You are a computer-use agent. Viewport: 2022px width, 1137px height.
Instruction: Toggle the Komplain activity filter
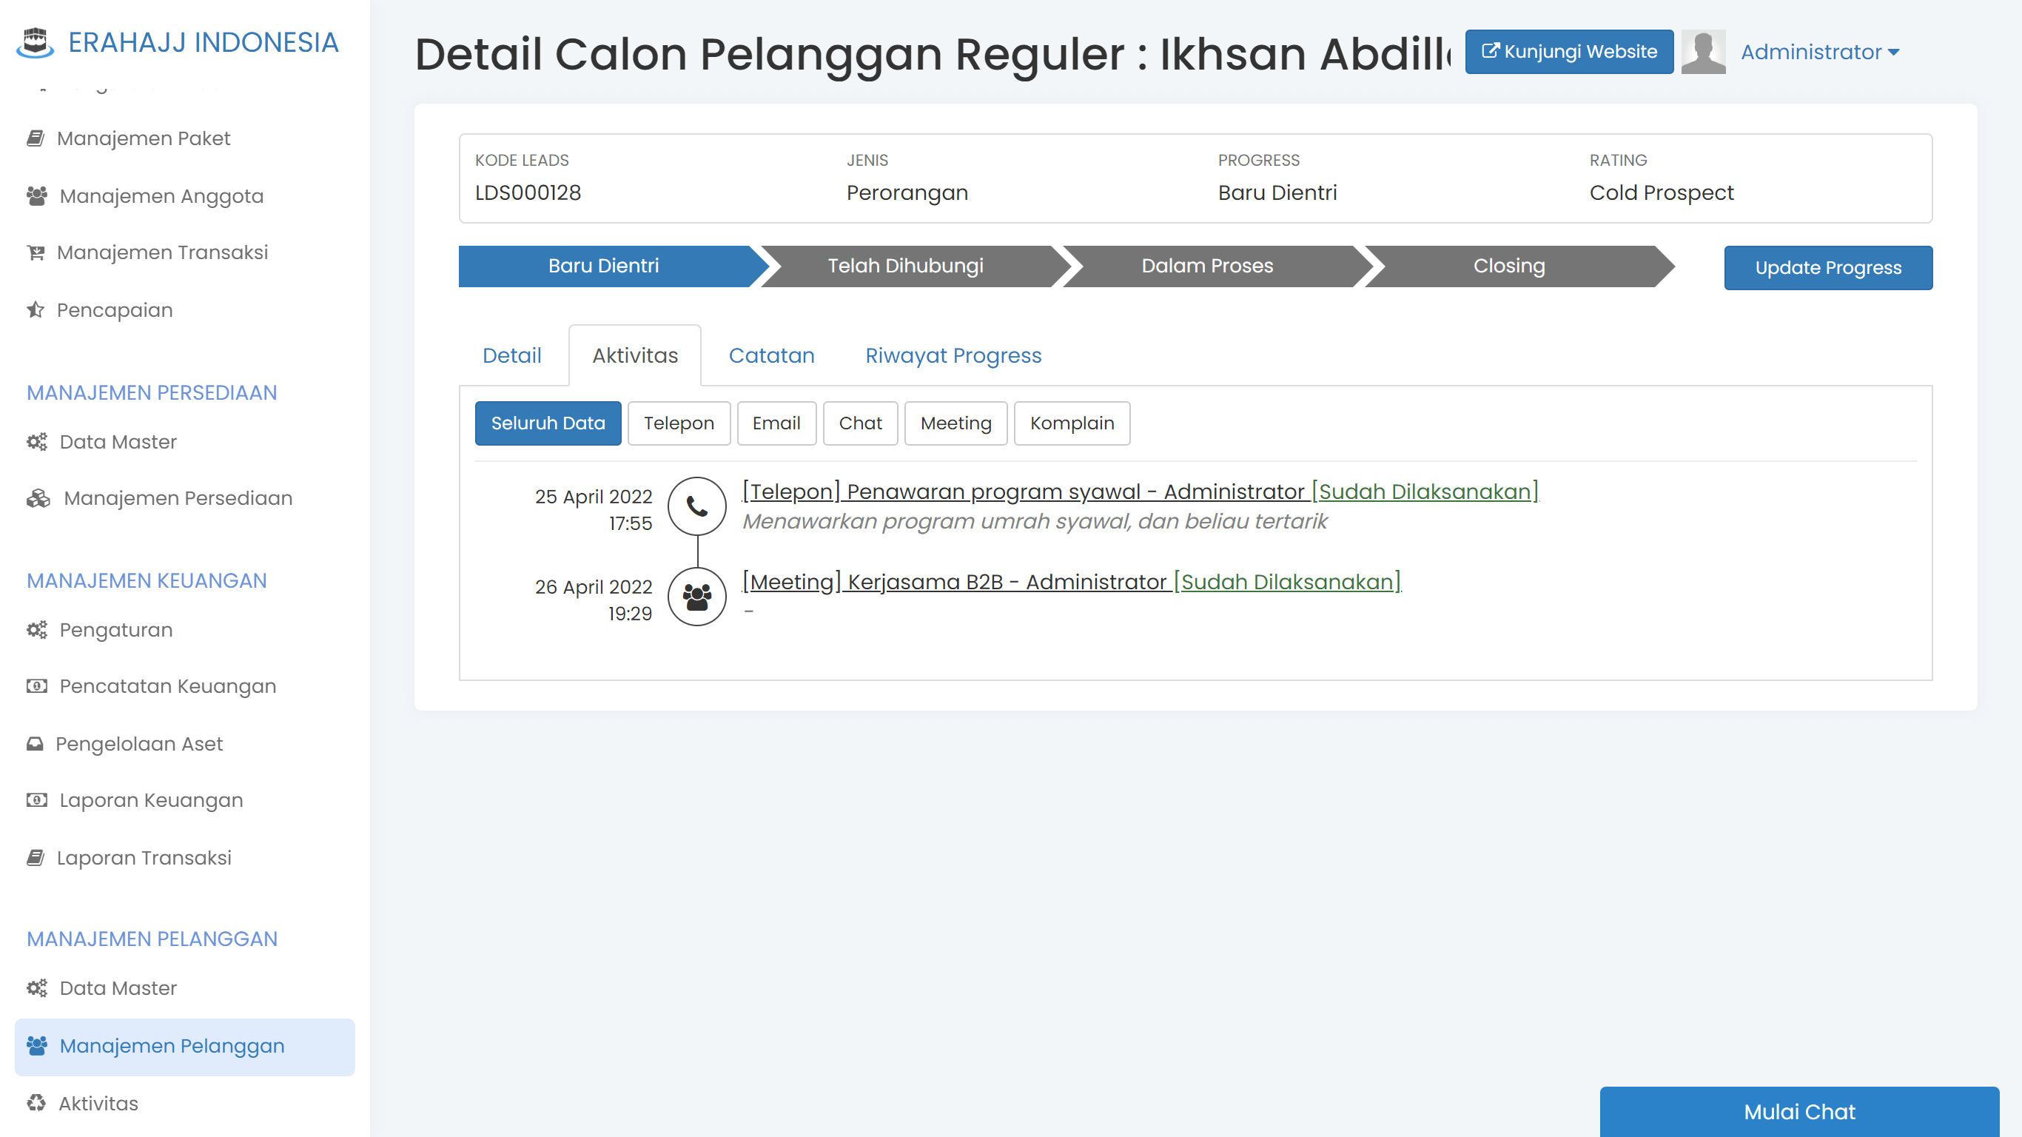pyautogui.click(x=1072, y=423)
